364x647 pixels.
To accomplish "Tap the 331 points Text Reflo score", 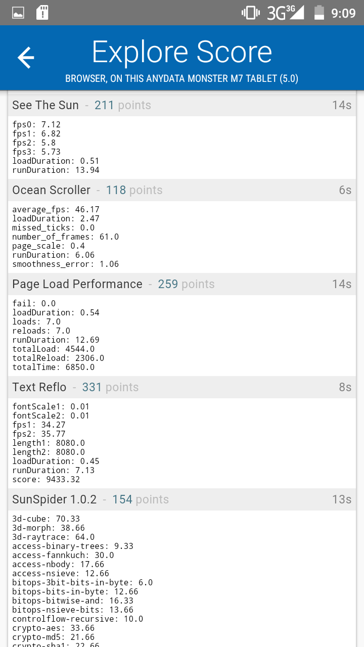I will 110,387.
